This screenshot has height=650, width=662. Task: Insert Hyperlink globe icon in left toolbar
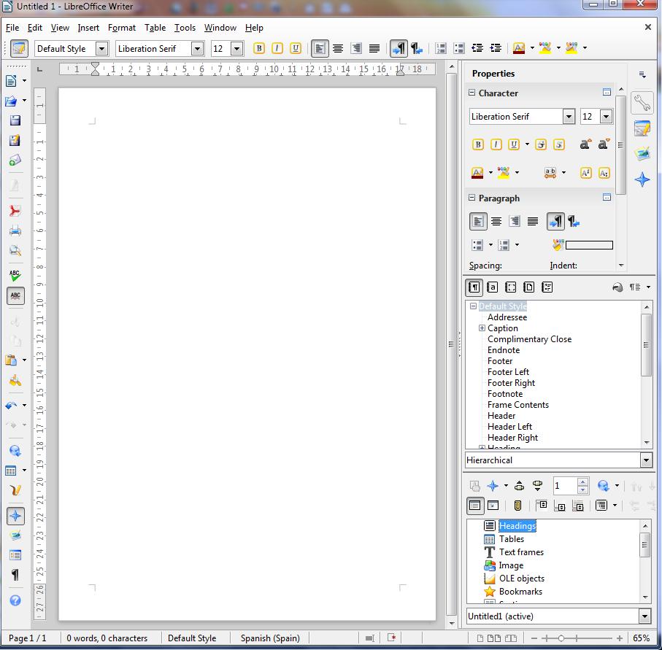(15, 450)
